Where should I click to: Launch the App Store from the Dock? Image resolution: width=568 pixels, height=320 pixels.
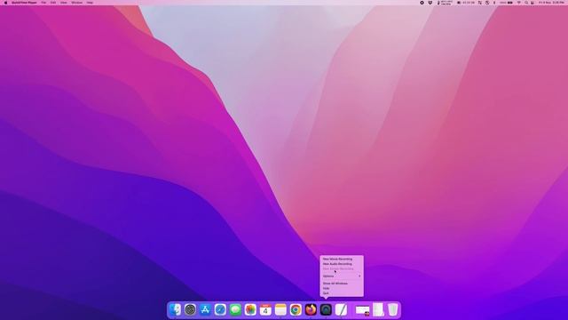click(x=205, y=309)
